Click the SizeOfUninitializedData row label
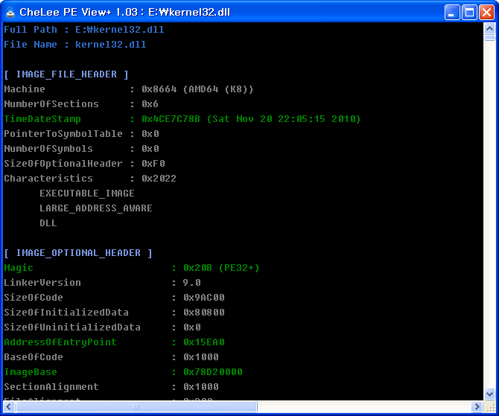Screen dimensions: 499x416 click(72, 327)
